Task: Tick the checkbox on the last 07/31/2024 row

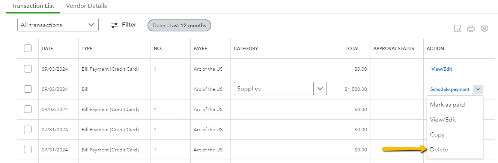Action: (x=28, y=150)
